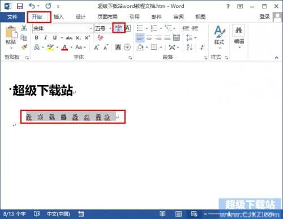Toggle Italic formatting
This screenshot has height=219, width=283.
click(x=45, y=38)
